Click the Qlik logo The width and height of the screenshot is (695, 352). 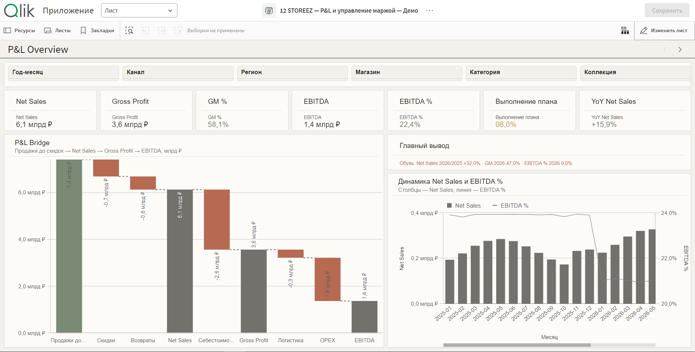(19, 10)
